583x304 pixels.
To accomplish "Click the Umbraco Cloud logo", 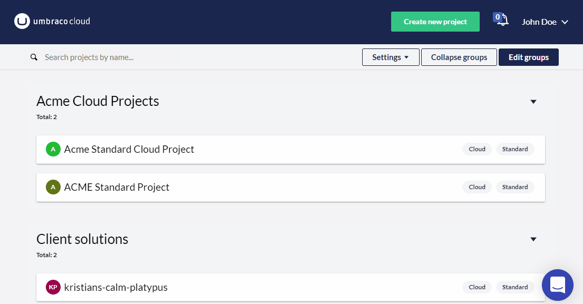I will (52, 21).
